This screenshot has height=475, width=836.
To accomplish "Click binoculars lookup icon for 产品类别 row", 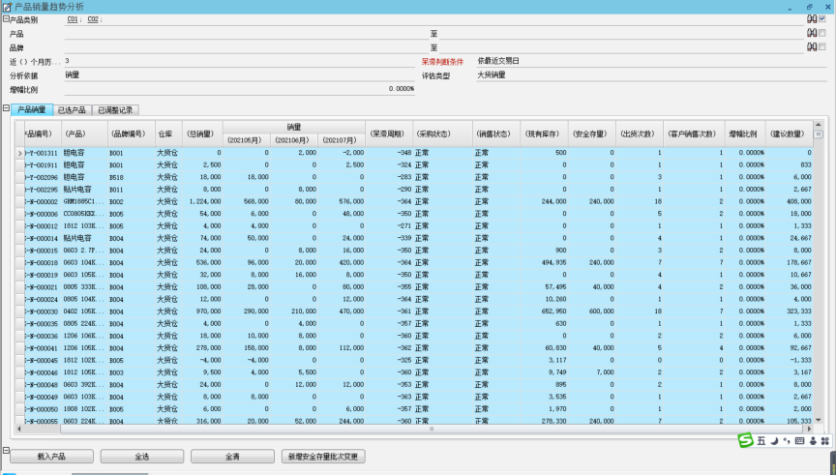I will pos(811,18).
